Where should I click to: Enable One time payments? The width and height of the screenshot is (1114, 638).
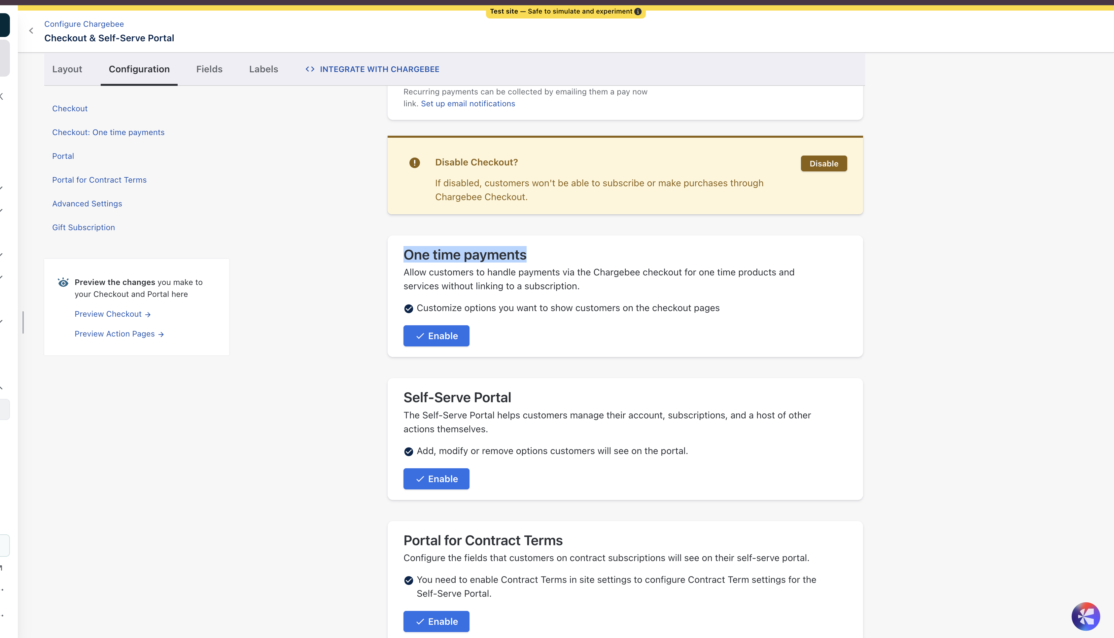[x=436, y=336]
